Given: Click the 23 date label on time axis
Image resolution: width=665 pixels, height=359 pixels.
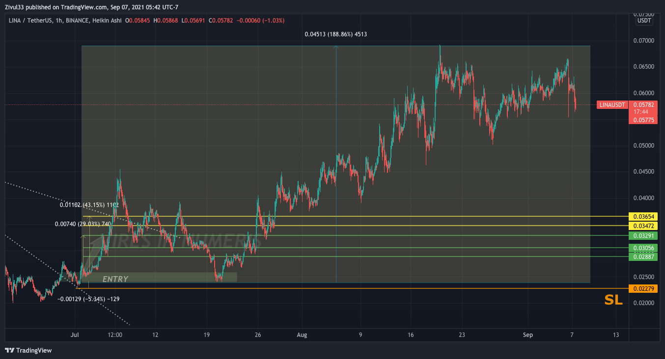Looking at the screenshot, I should (x=462, y=335).
